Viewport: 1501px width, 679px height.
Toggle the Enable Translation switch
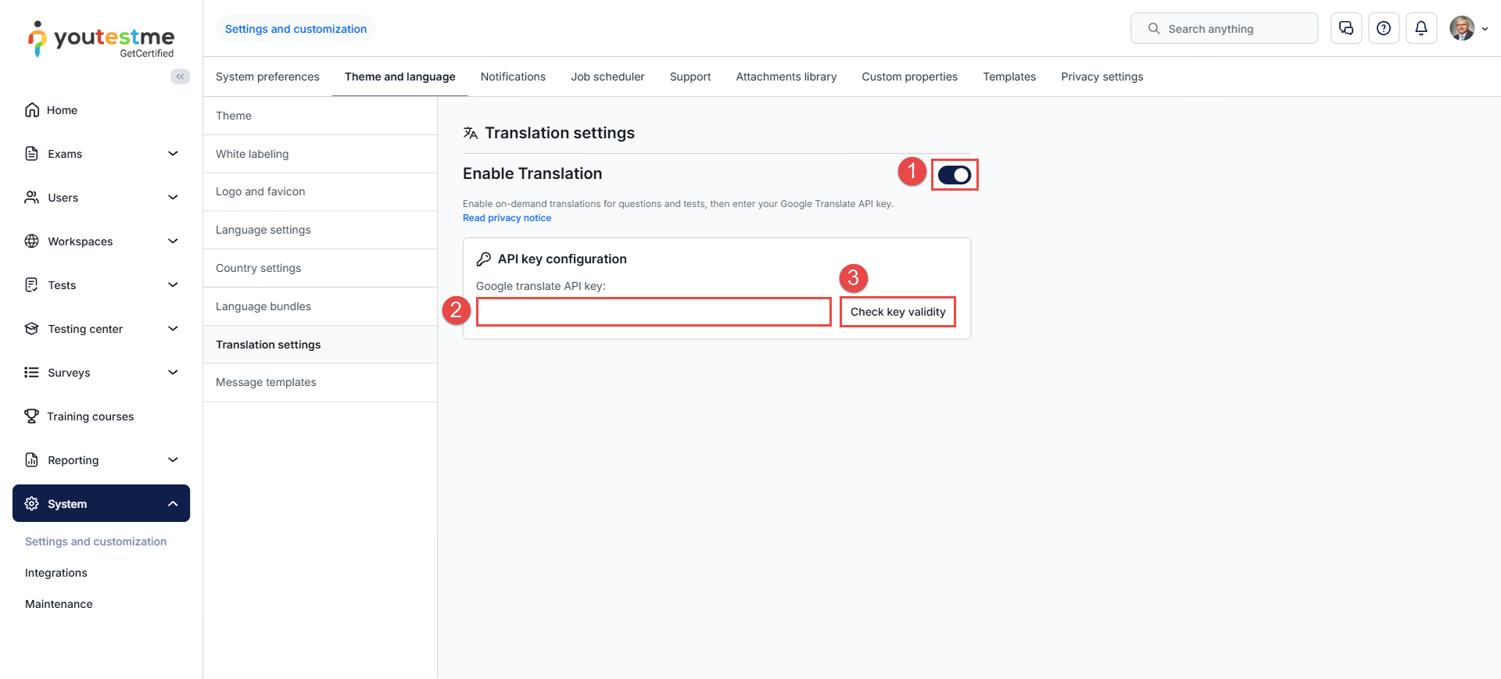[955, 175]
